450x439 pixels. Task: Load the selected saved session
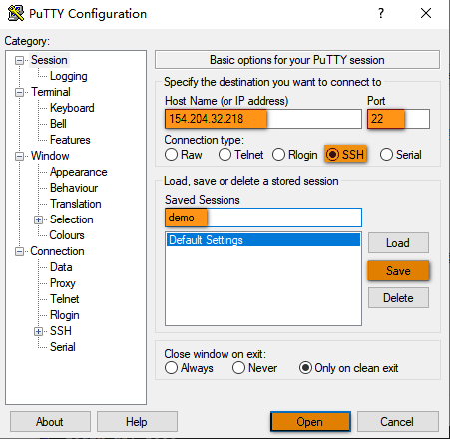coord(398,243)
